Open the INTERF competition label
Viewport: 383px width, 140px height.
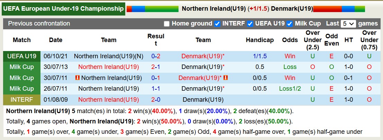pyautogui.click(x=22, y=100)
